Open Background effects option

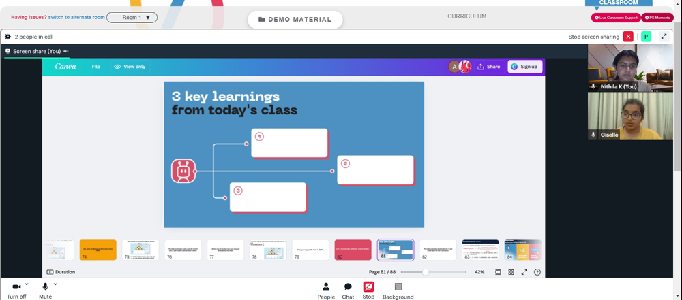click(398, 291)
